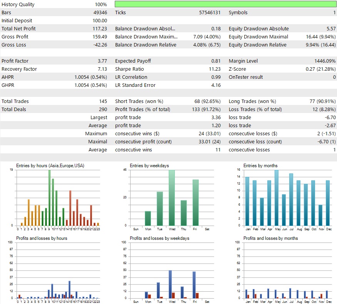Click the blue Wed bar in profits by weekdays
The width and height of the screenshot is (337, 304).
(170, 284)
